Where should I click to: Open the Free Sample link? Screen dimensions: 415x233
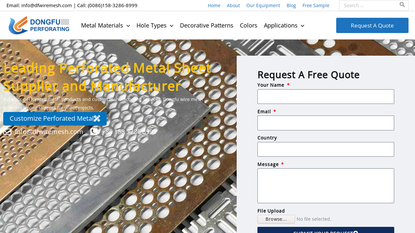click(x=316, y=5)
